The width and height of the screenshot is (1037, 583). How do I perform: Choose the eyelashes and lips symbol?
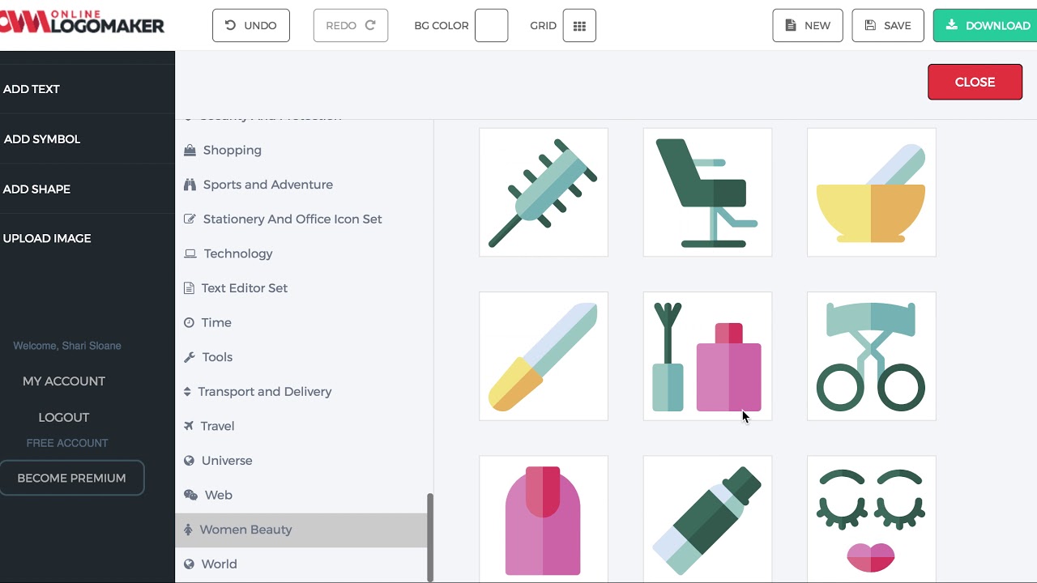[871, 519]
